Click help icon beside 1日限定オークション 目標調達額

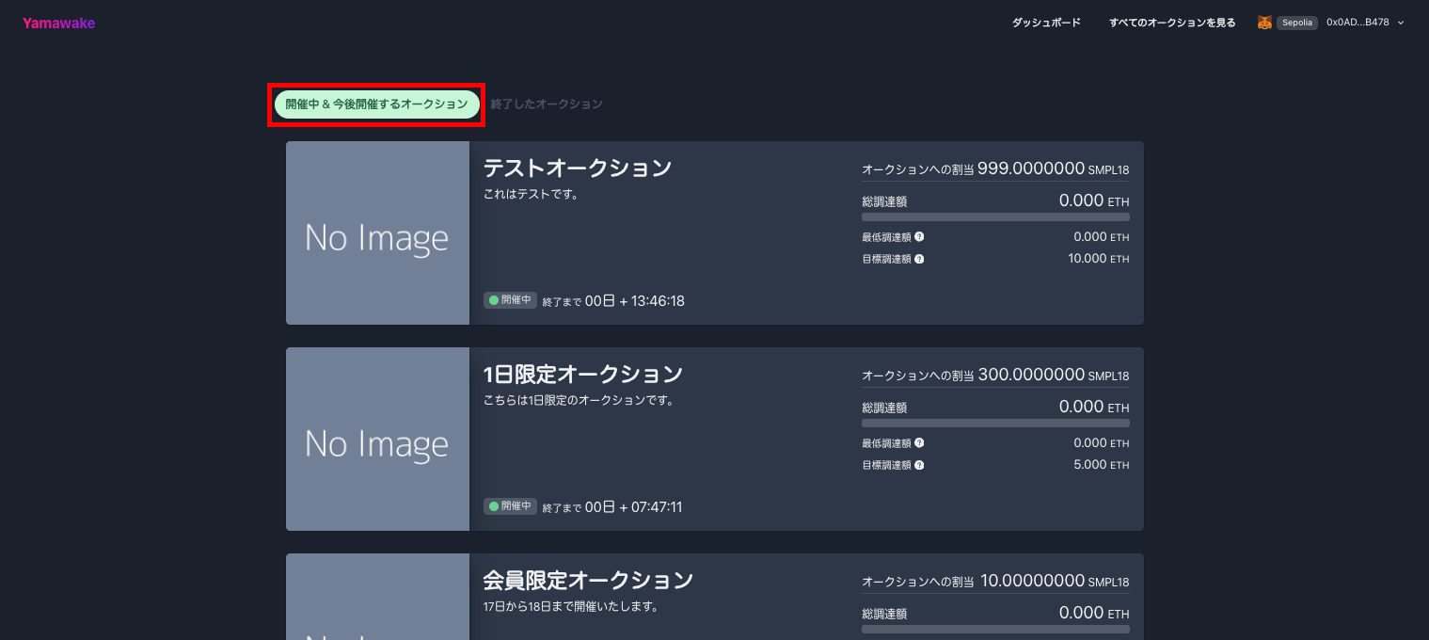click(919, 465)
